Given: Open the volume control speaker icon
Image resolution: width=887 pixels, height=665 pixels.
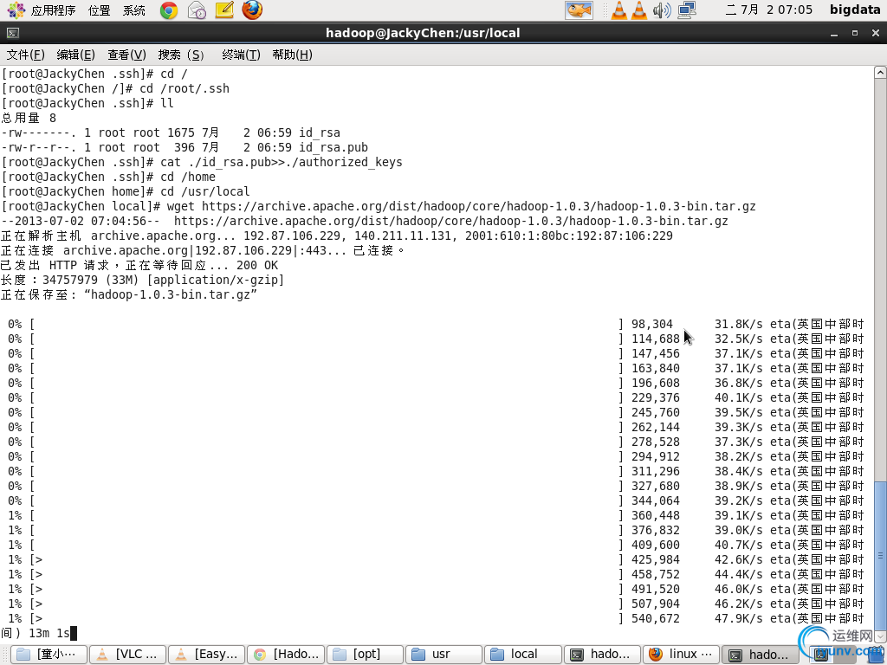Looking at the screenshot, I should coord(661,10).
